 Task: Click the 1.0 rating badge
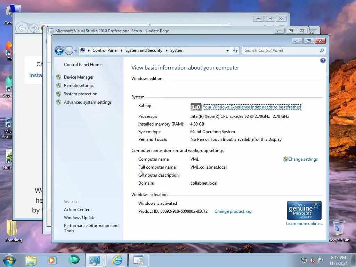click(x=196, y=107)
